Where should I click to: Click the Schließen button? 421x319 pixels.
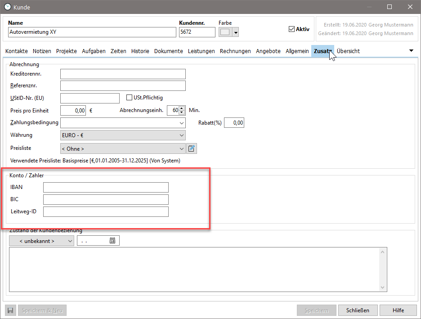[x=358, y=310]
